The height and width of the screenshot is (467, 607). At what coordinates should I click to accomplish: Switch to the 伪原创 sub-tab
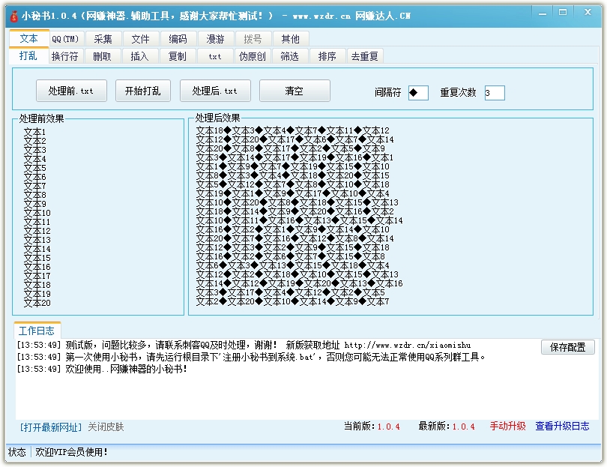[252, 56]
